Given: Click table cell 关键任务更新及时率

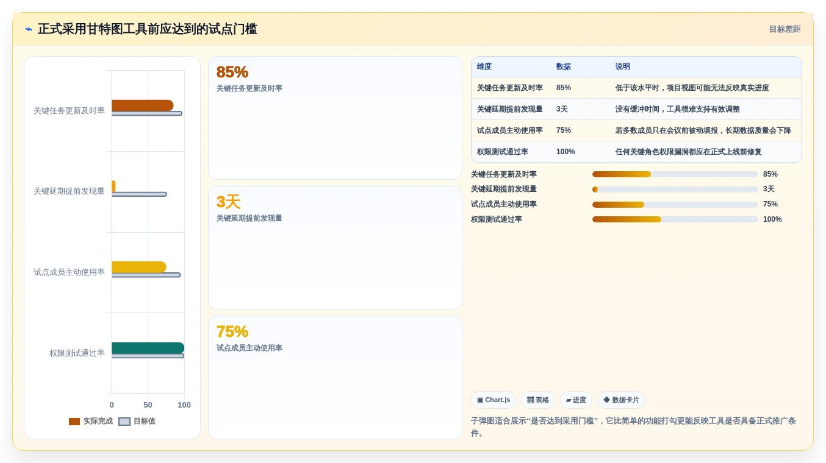Looking at the screenshot, I should (x=510, y=88).
